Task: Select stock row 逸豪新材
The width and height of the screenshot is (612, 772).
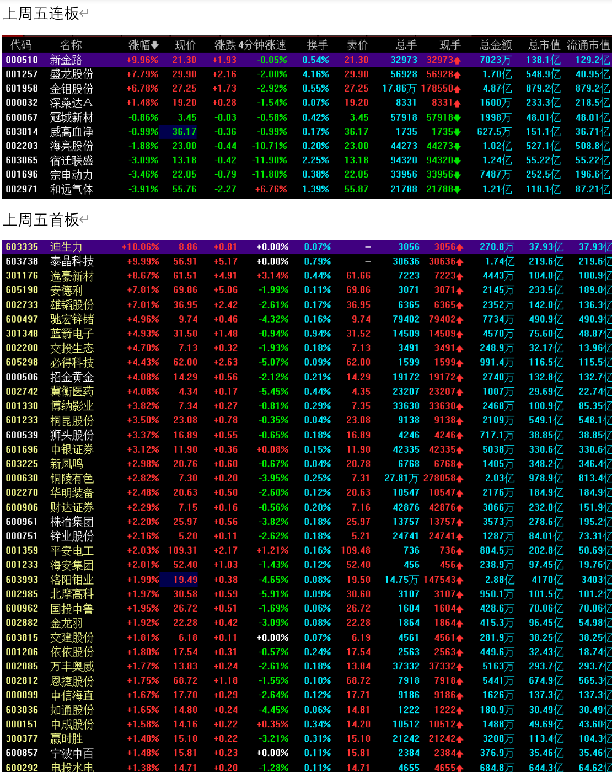Action: tap(307, 276)
